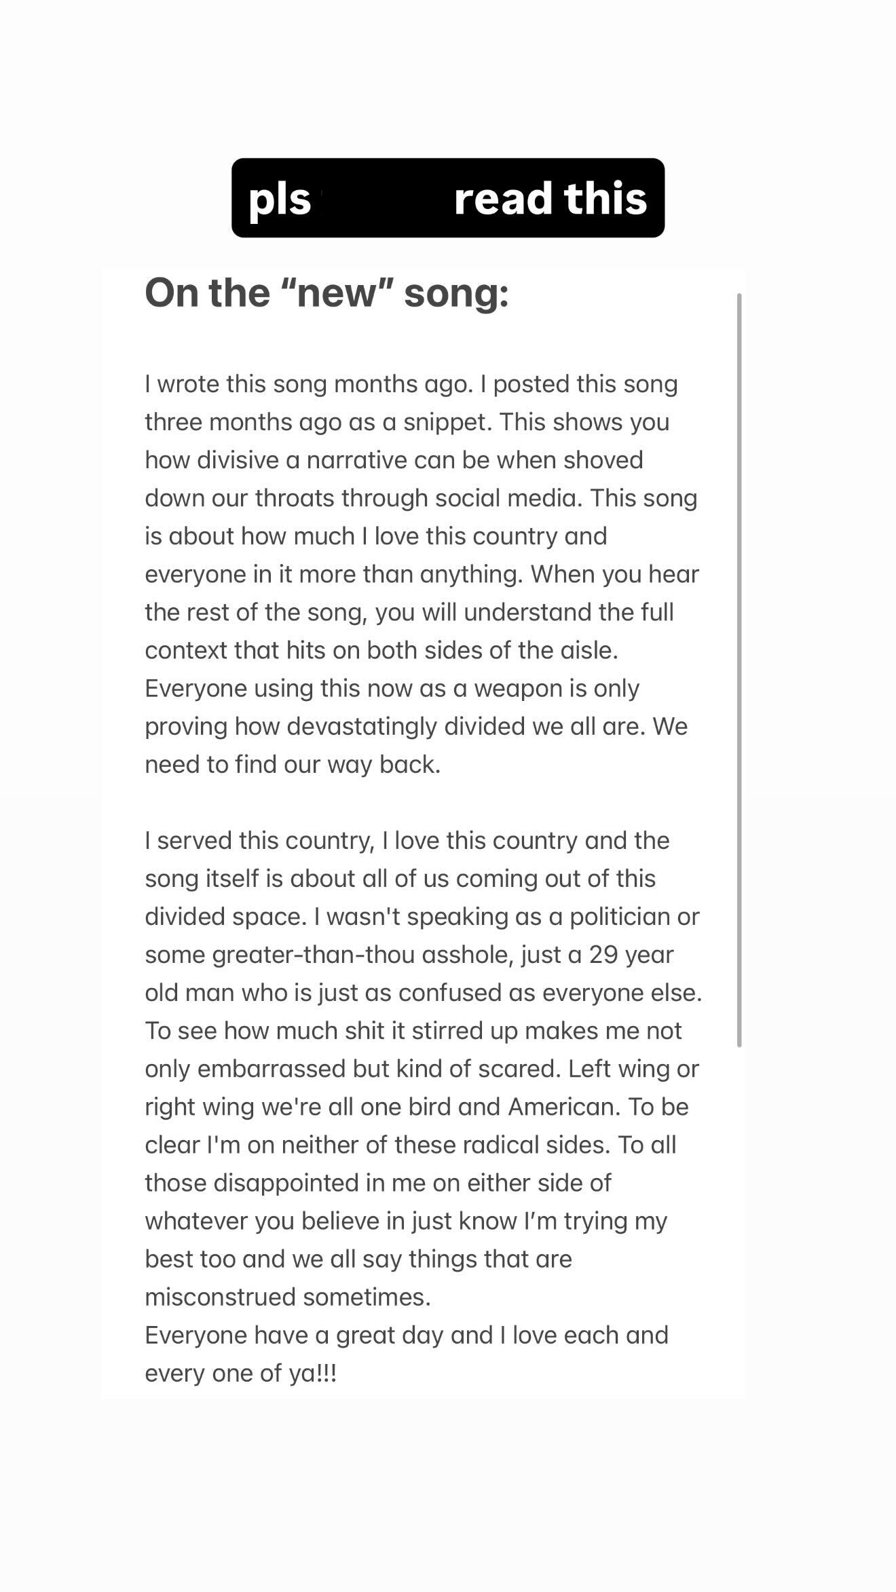This screenshot has height=1592, width=896.
Task: Click the final line "every one of ya!!!"
Action: [240, 1372]
